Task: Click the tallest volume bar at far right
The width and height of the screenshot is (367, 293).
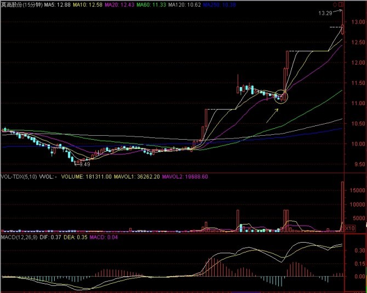Action: (x=343, y=203)
